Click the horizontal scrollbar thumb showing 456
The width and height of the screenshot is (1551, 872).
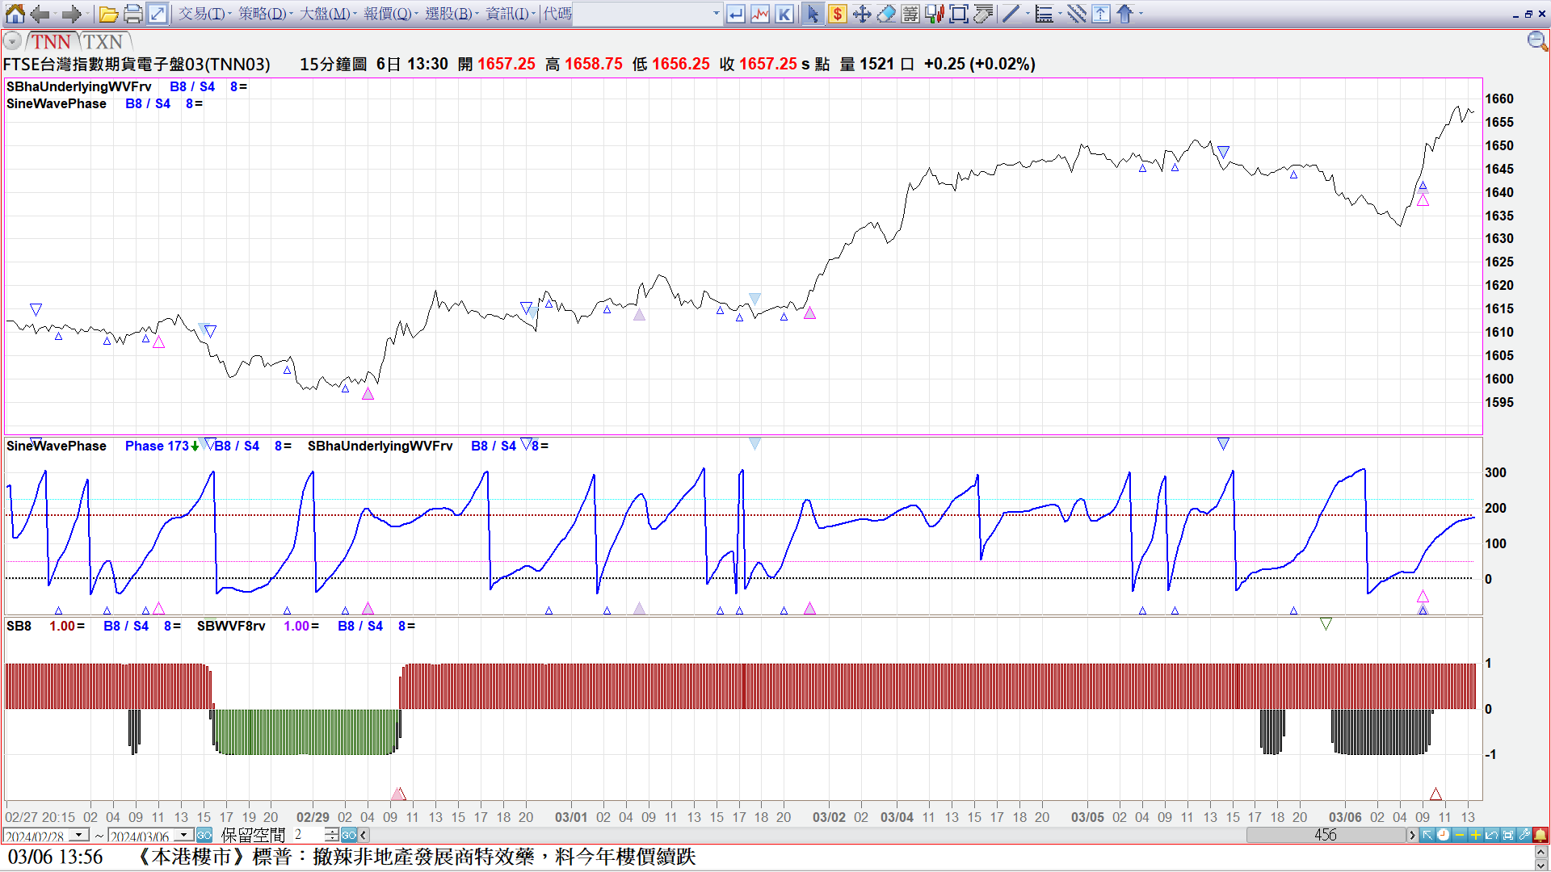(x=1325, y=835)
